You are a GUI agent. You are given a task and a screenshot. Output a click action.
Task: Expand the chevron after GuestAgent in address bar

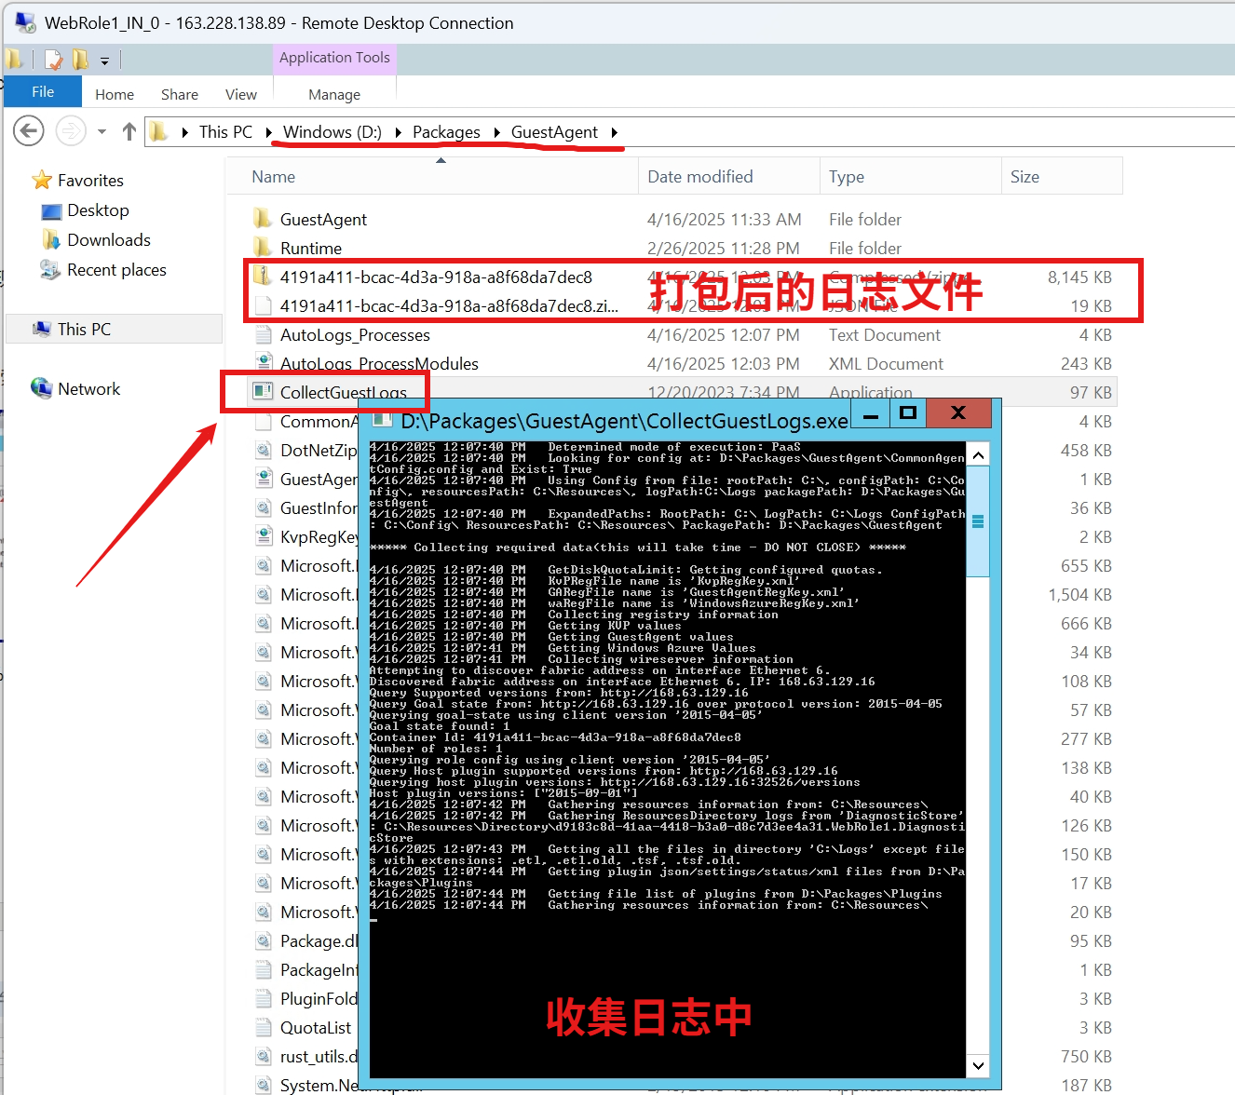615,132
